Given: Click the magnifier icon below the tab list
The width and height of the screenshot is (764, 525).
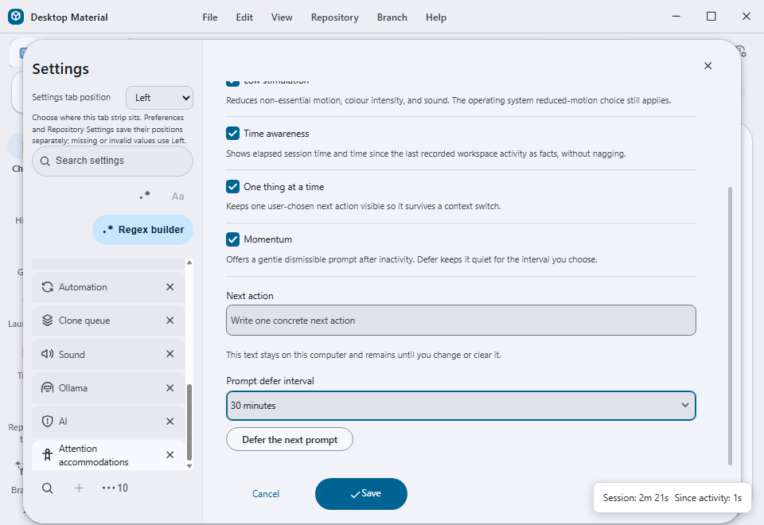Looking at the screenshot, I should [47, 488].
